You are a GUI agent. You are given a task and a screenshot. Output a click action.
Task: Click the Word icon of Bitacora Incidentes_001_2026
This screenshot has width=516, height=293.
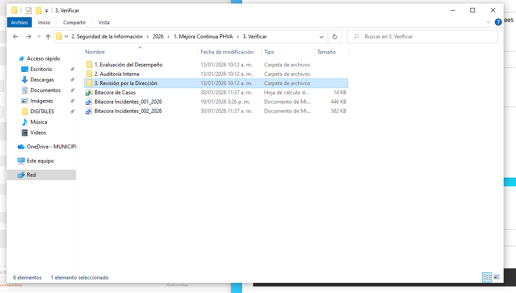pos(89,102)
